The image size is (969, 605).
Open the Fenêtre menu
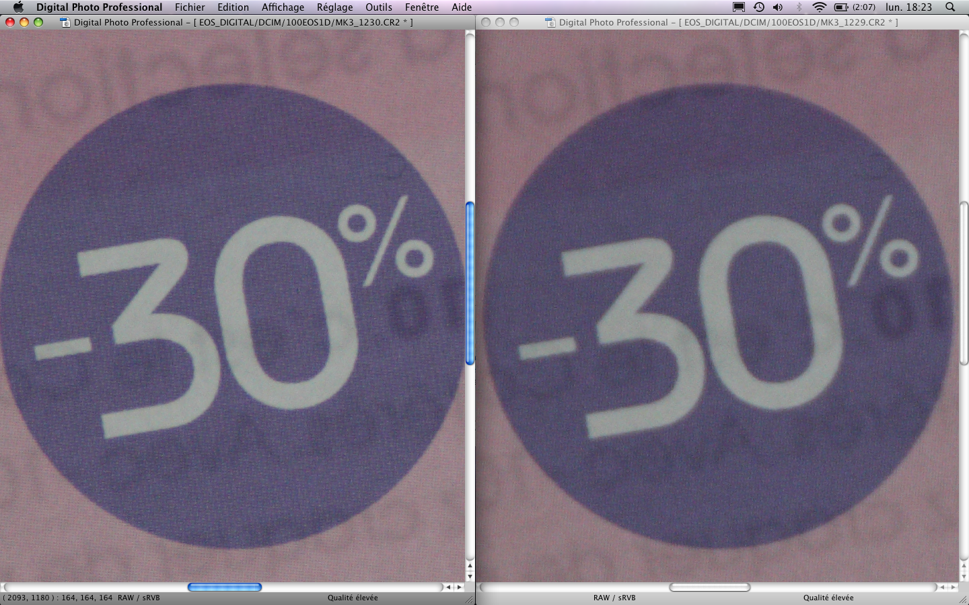click(422, 7)
